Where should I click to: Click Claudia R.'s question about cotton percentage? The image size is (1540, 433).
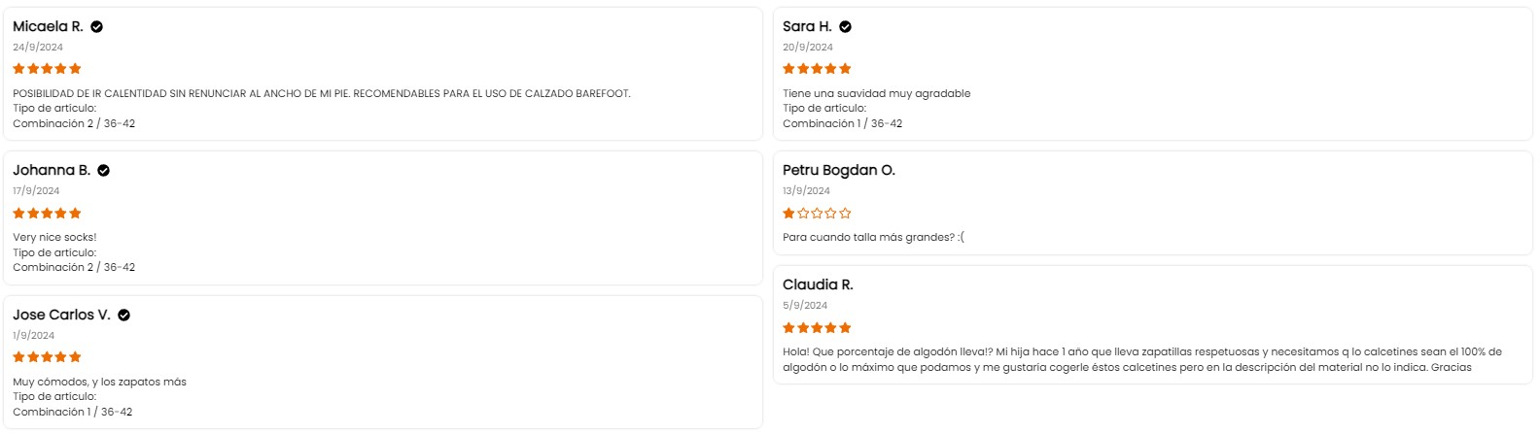[1141, 359]
